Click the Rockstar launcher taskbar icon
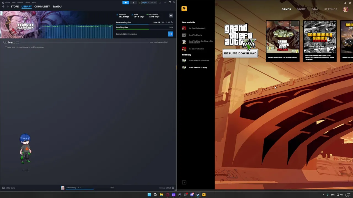This screenshot has height=198, width=353. (204, 195)
